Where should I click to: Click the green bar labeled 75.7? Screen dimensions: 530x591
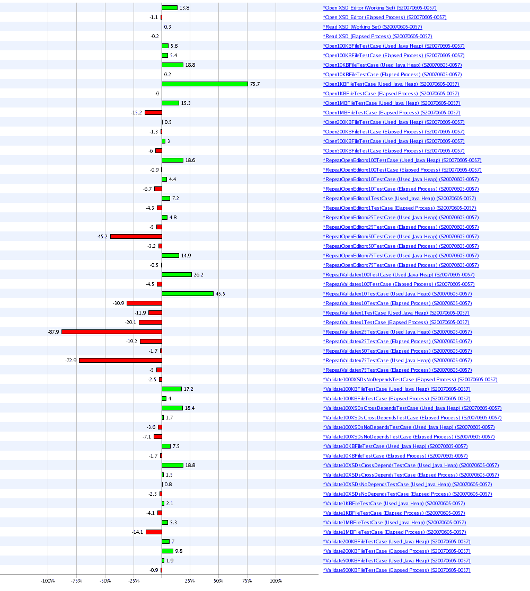click(205, 84)
